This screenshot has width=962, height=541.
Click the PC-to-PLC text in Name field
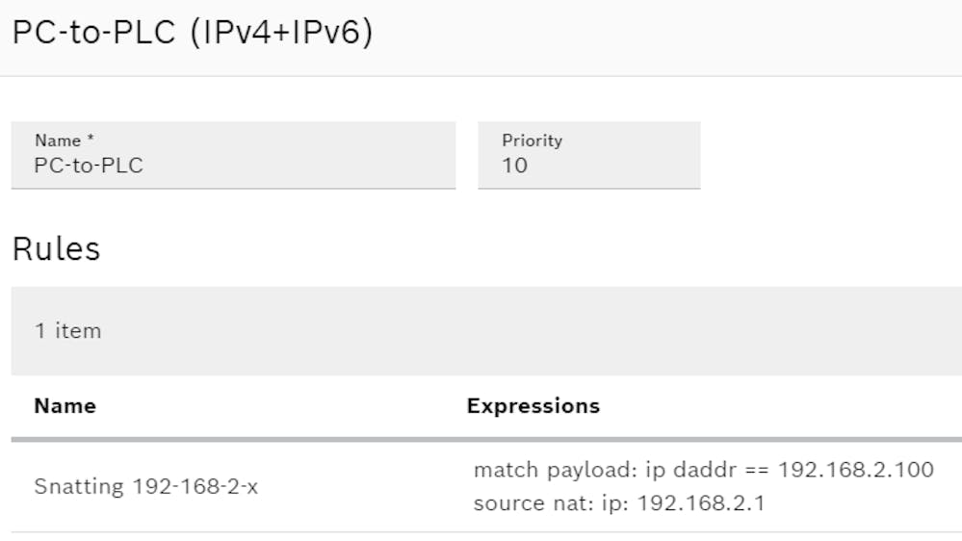(89, 166)
